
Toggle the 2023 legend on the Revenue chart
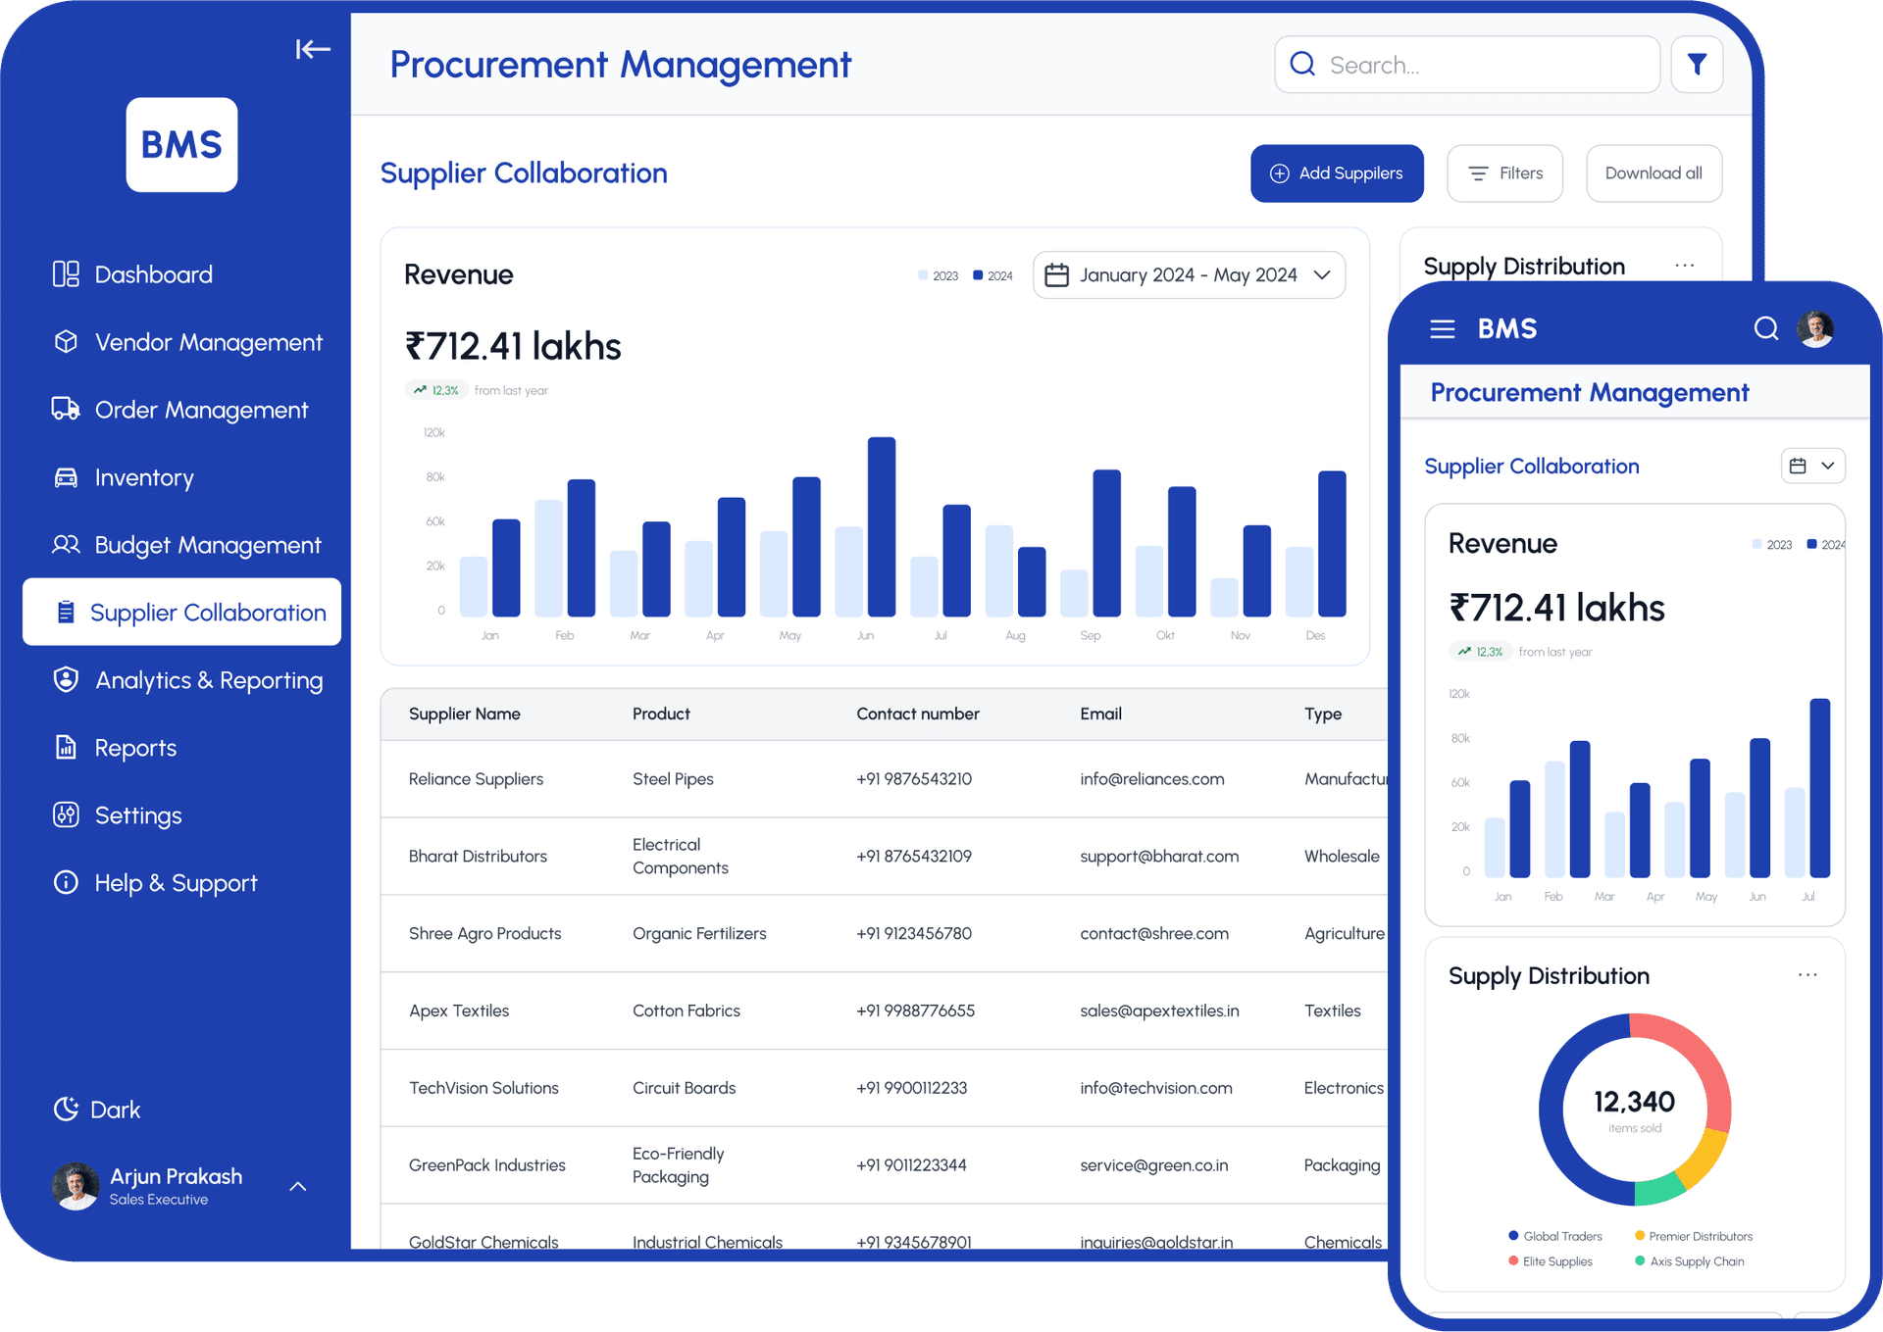click(934, 275)
